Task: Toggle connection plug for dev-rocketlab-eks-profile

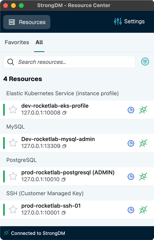Action: pyautogui.click(x=143, y=110)
